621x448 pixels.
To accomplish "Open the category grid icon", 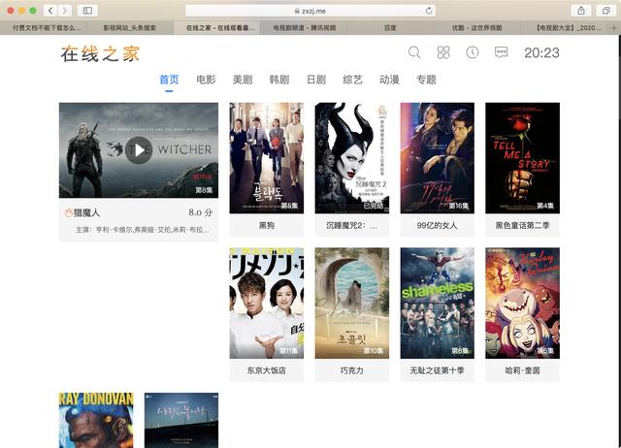I will [x=443, y=52].
